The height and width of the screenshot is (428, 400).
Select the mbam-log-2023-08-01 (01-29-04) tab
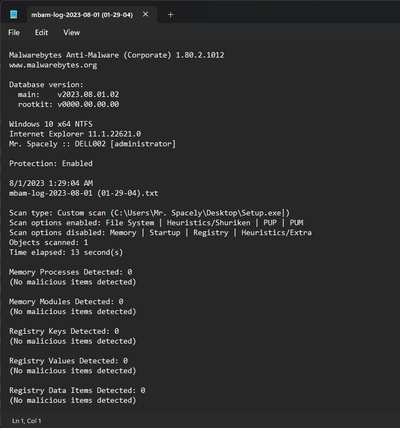92,14
